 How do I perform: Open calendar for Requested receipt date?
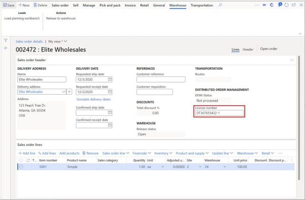pyautogui.click(x=110, y=92)
